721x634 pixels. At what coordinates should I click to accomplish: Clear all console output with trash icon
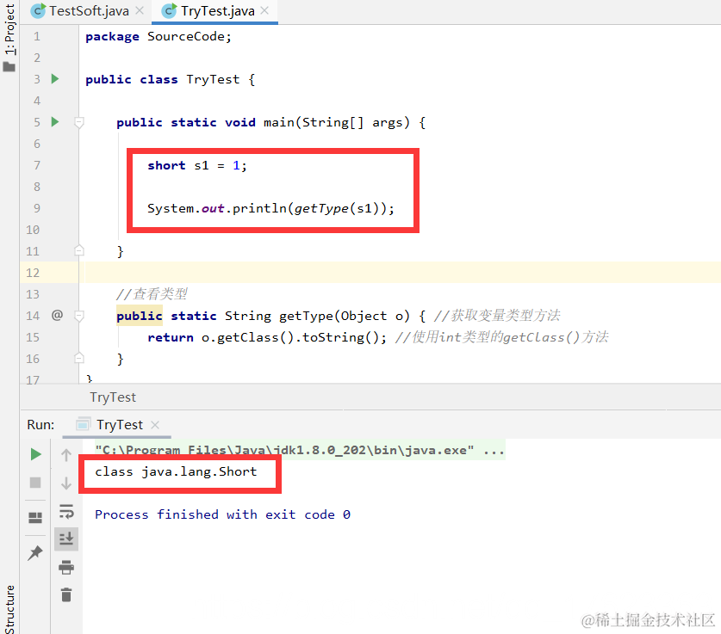(66, 594)
